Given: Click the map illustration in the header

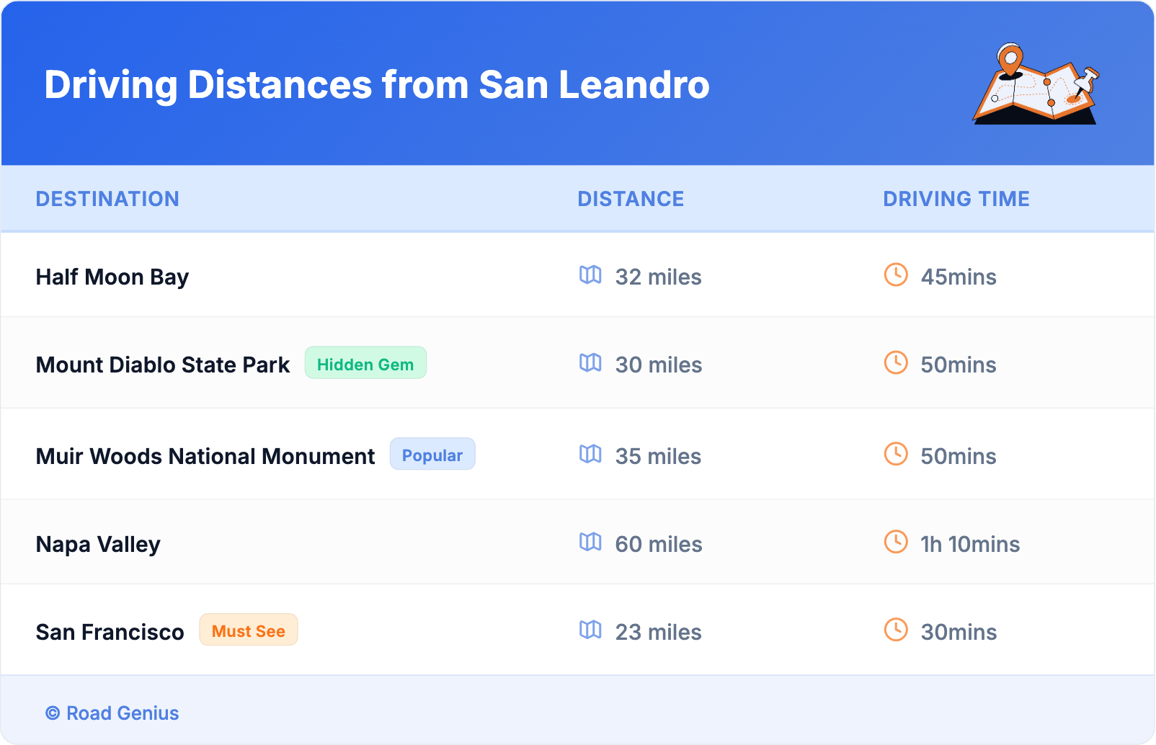Looking at the screenshot, I should pyautogui.click(x=1036, y=84).
